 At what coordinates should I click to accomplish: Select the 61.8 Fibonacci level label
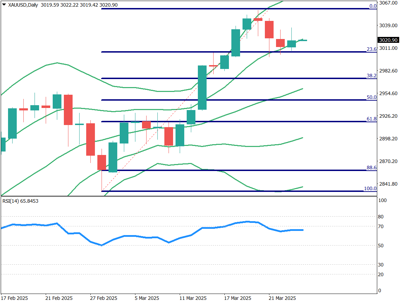[372, 119]
